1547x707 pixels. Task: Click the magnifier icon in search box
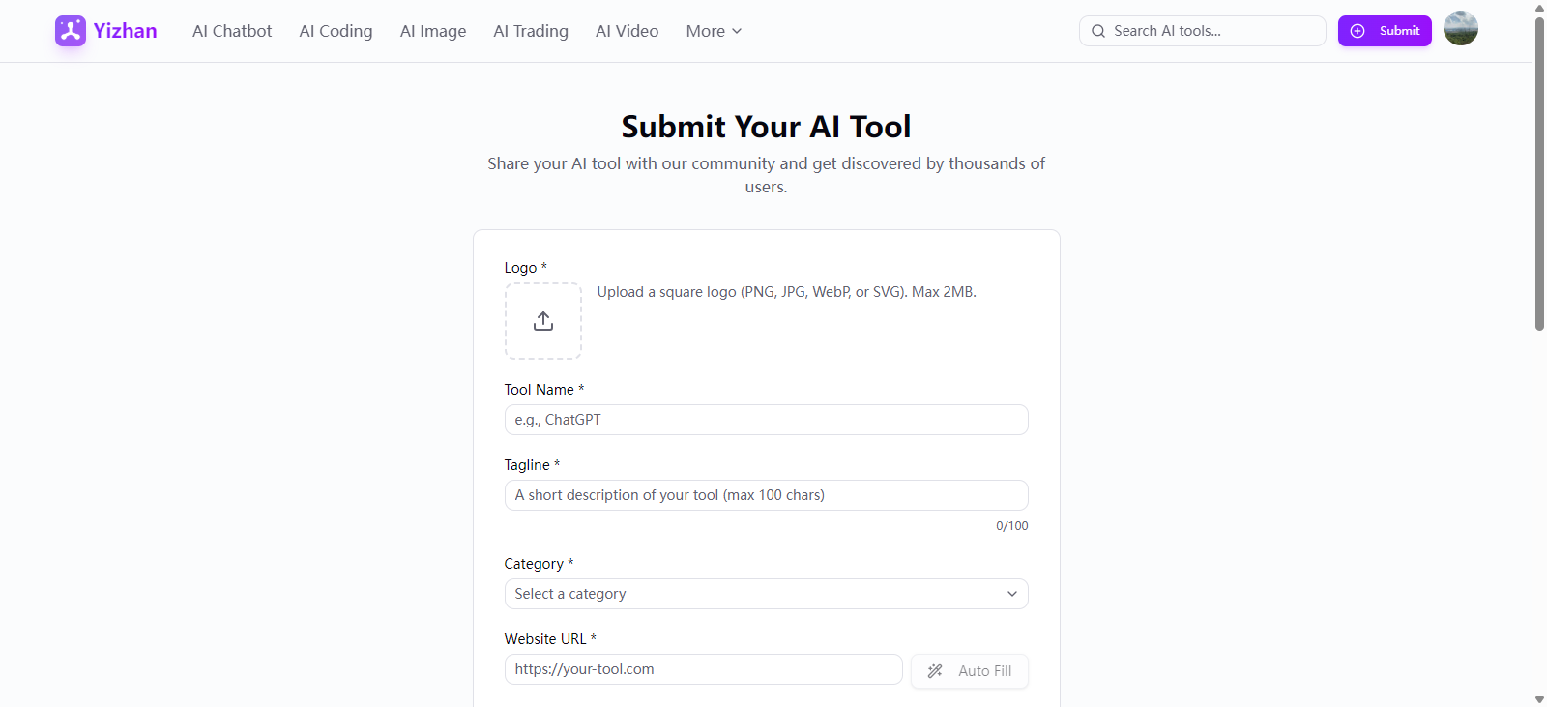1098,31
